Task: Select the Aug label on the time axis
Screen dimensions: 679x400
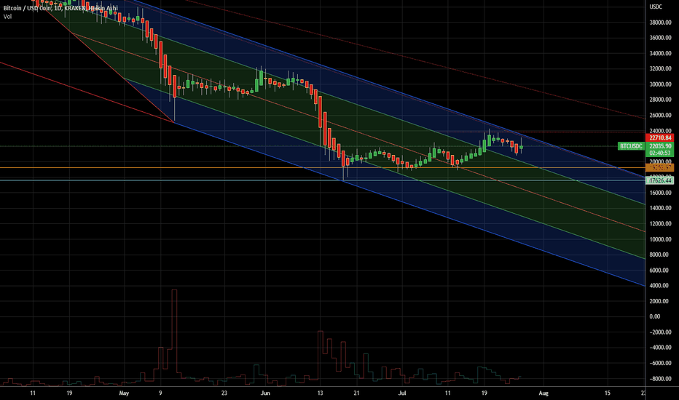Action: (x=543, y=393)
